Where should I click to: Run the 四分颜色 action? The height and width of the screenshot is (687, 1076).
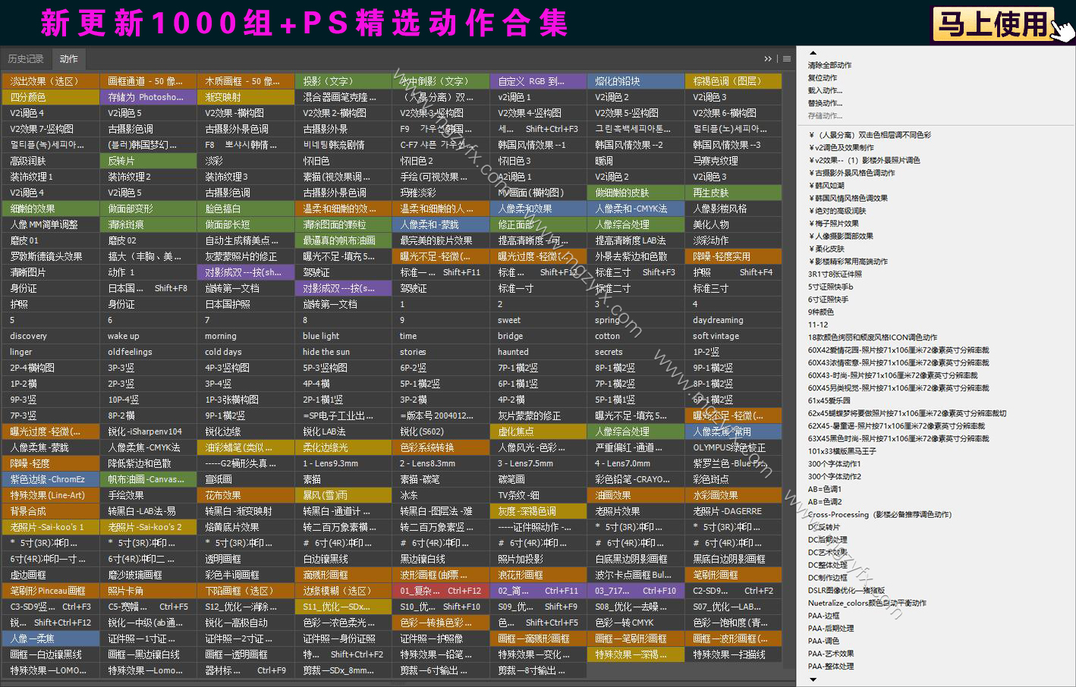click(51, 97)
